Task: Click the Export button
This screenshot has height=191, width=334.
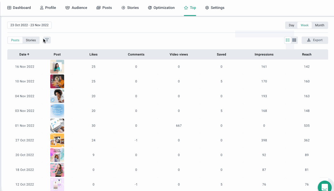Action: pyautogui.click(x=315, y=40)
